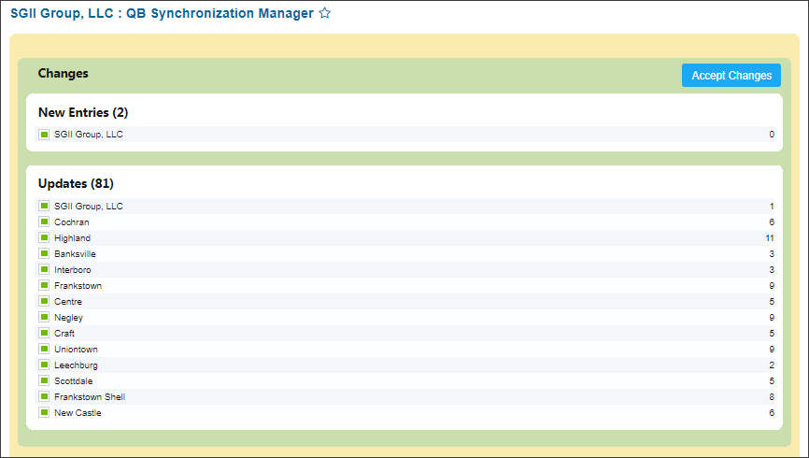This screenshot has height=458, width=809.
Task: Click the Uniontown entry name
Action: [x=76, y=349]
